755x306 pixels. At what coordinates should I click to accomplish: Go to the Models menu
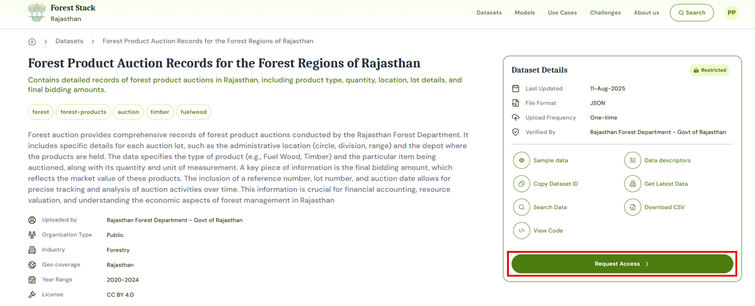[524, 13]
